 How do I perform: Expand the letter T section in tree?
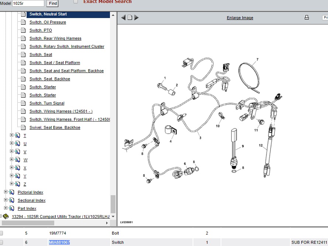click(x=11, y=136)
